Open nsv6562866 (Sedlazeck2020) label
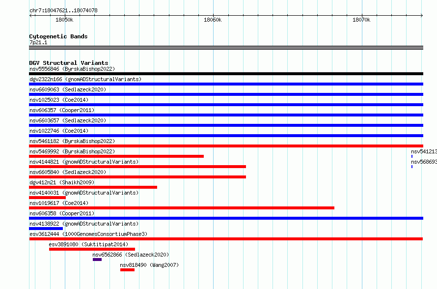The image size is (437, 289). 131,255
